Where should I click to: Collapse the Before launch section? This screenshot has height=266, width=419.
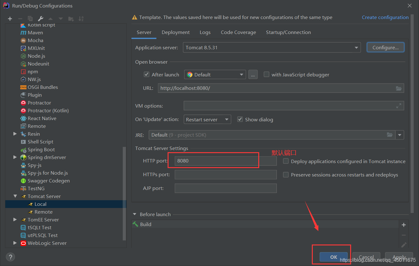pos(135,214)
